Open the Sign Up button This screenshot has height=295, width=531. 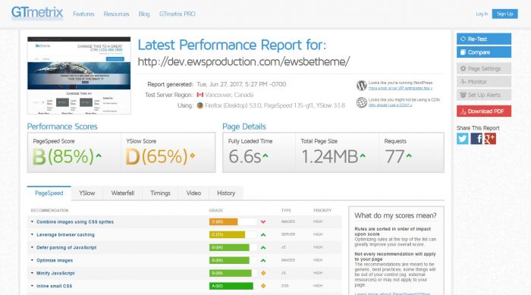tap(504, 14)
